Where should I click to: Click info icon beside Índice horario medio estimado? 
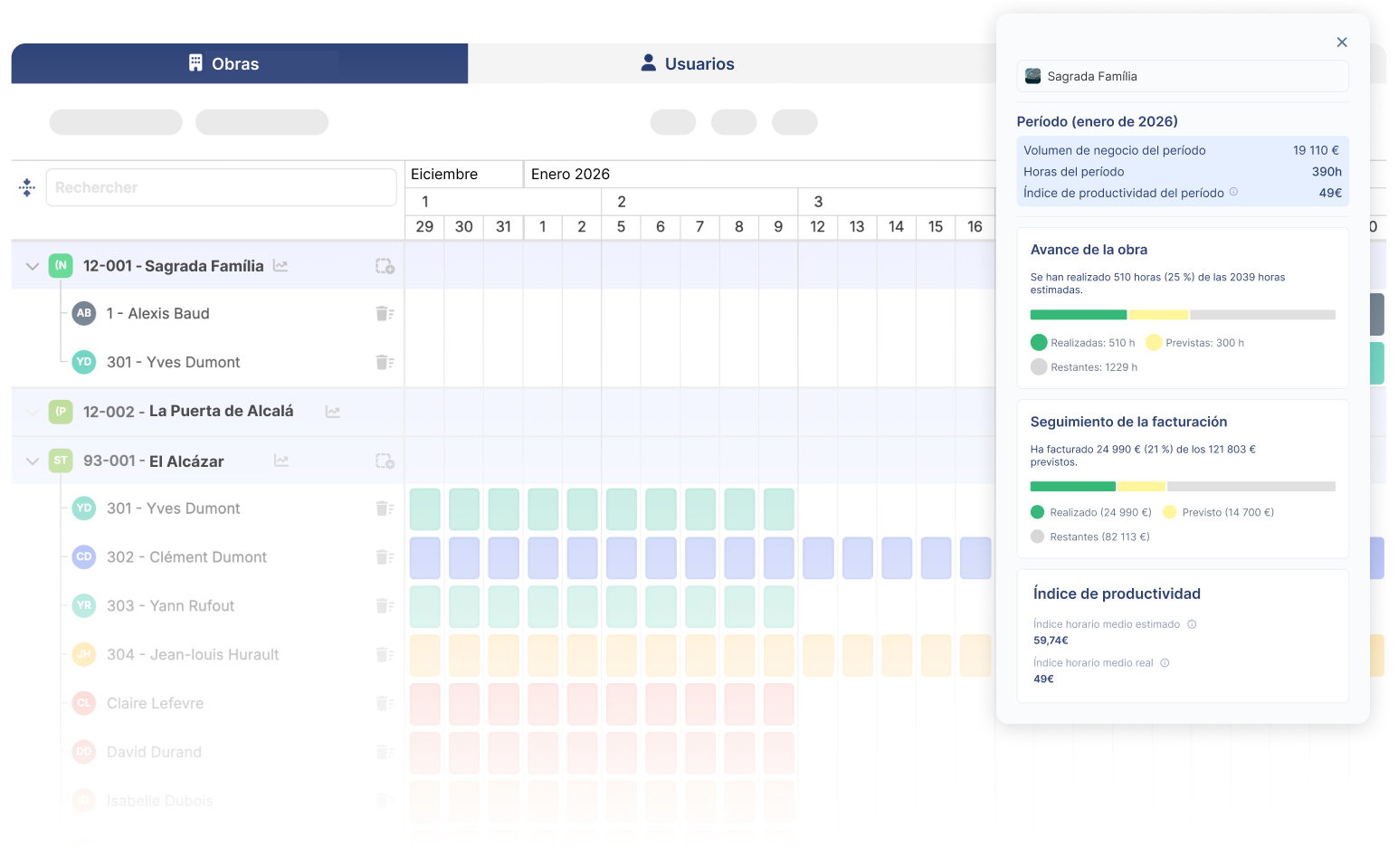1192,624
